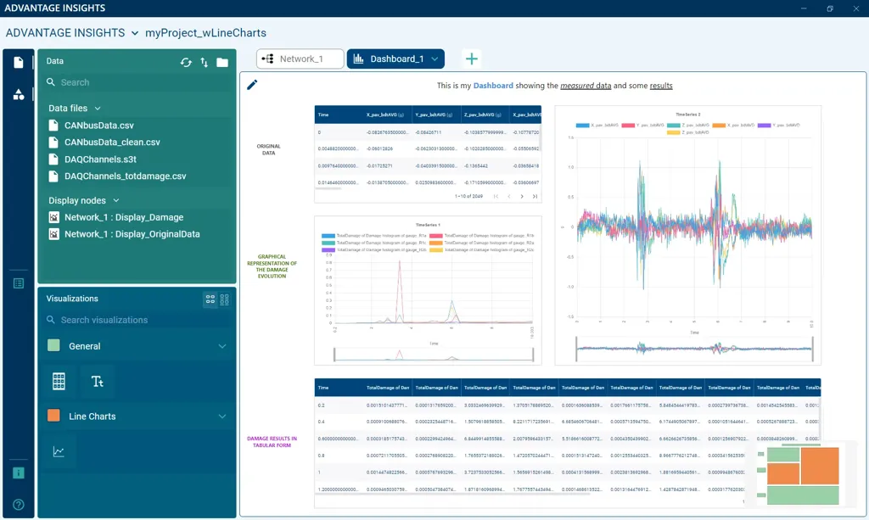Select the table visualization icon under General
Viewport: 869px width, 520px height.
59,382
